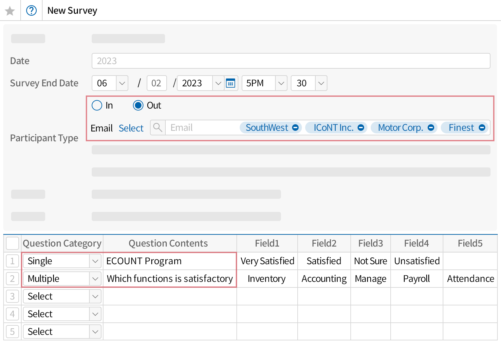501x344 pixels.
Task: Select the Out participant type radio
Action: click(138, 105)
